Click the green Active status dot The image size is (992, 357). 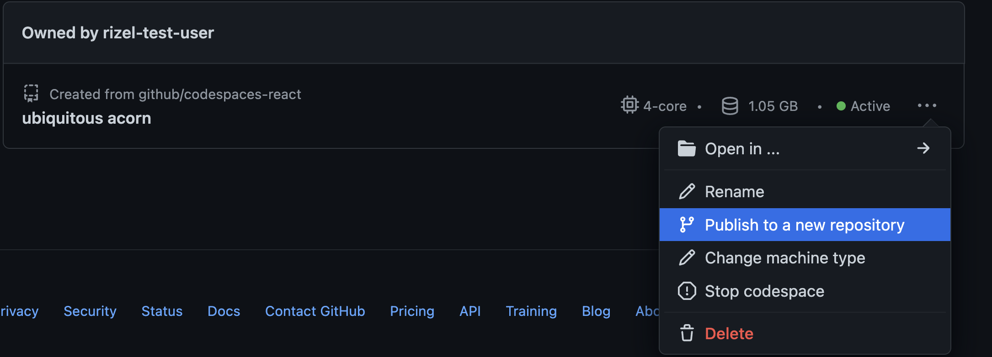click(841, 106)
